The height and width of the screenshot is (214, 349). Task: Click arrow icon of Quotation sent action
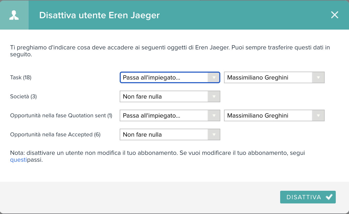click(214, 116)
